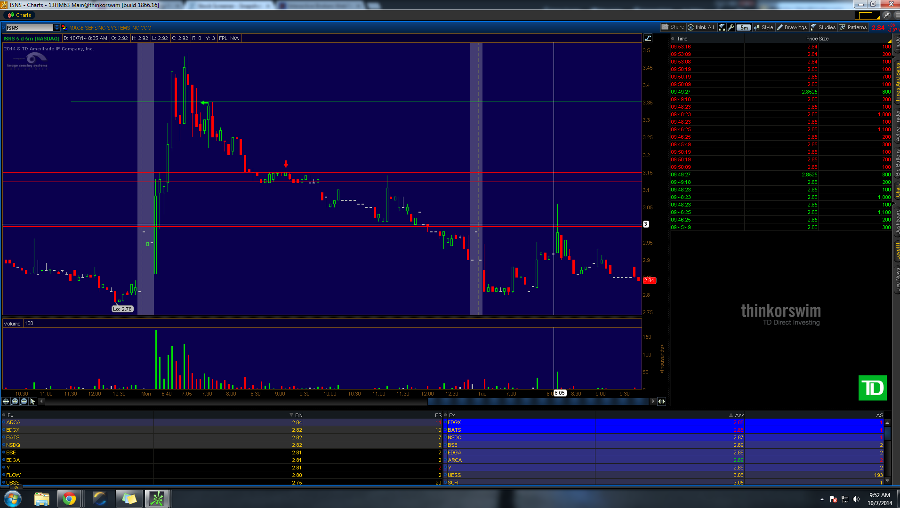Screen dimensions: 900x508
Task: Open the Share chart option
Action: coord(673,27)
